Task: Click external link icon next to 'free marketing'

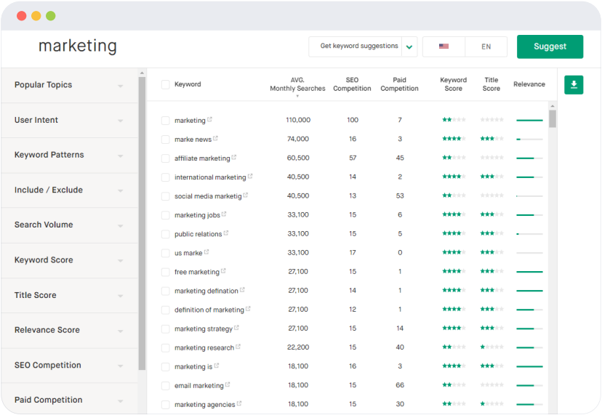Action: 223,271
